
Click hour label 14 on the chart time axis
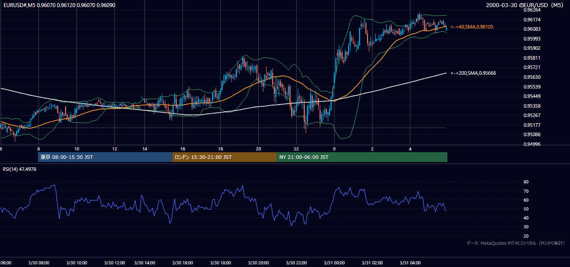(145, 149)
